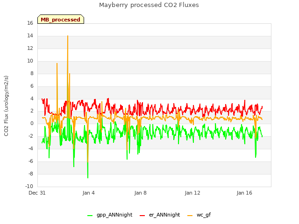This screenshot has width=299, height=224.
Task: Click the y-axis value -8
Action: (x=31, y=174)
